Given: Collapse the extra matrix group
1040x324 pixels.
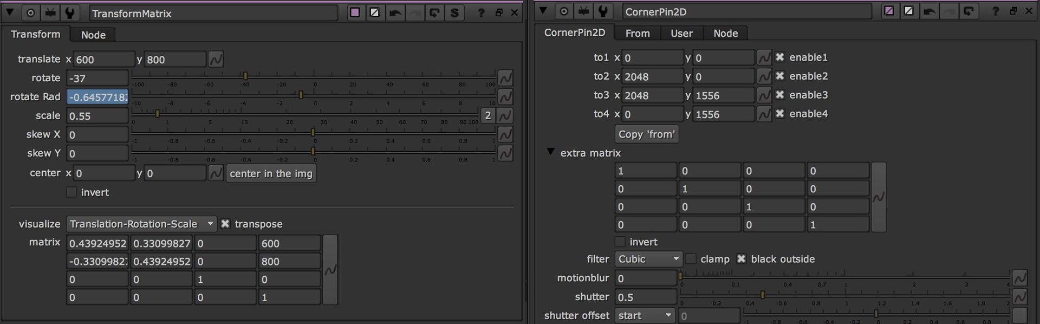Looking at the screenshot, I should [x=550, y=152].
